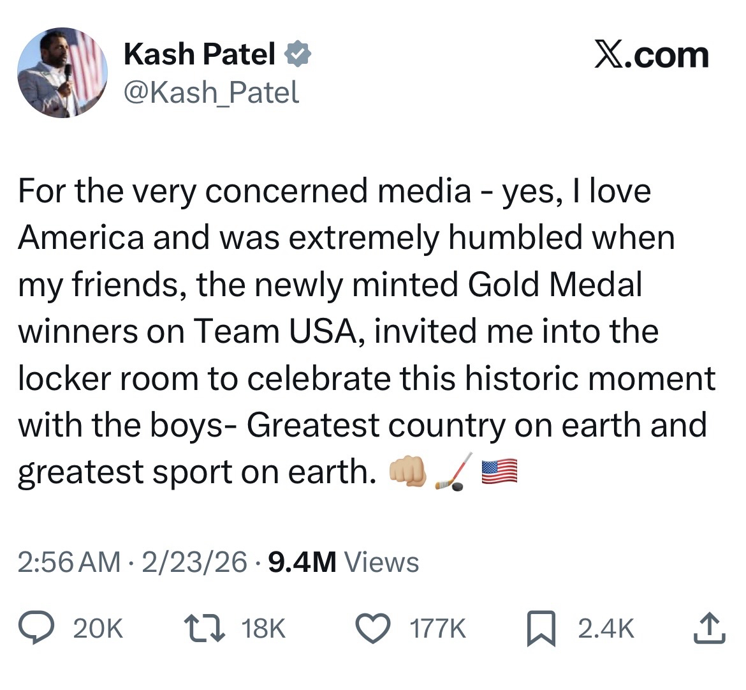Viewport: 746px width, 690px height.
Task: View the 9.4M Views analytics
Action: (344, 562)
